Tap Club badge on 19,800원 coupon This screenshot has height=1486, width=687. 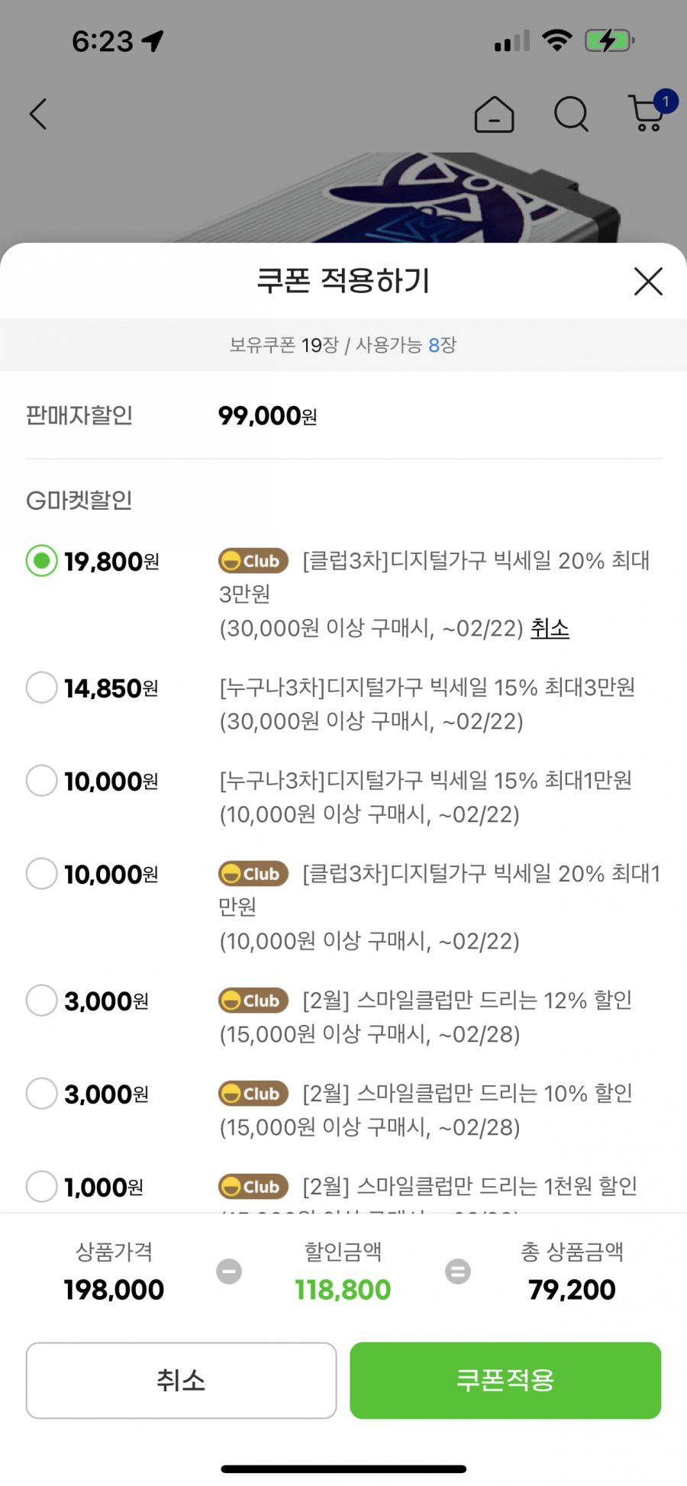pos(253,561)
